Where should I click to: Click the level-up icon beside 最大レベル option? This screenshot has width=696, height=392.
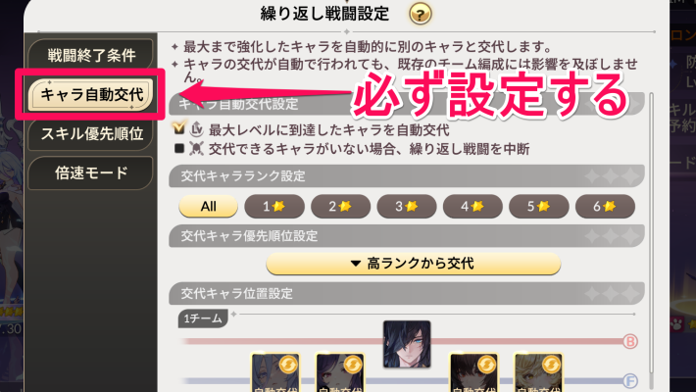click(196, 129)
